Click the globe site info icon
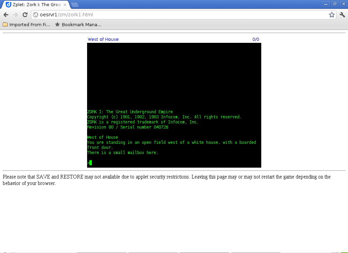 coord(35,15)
